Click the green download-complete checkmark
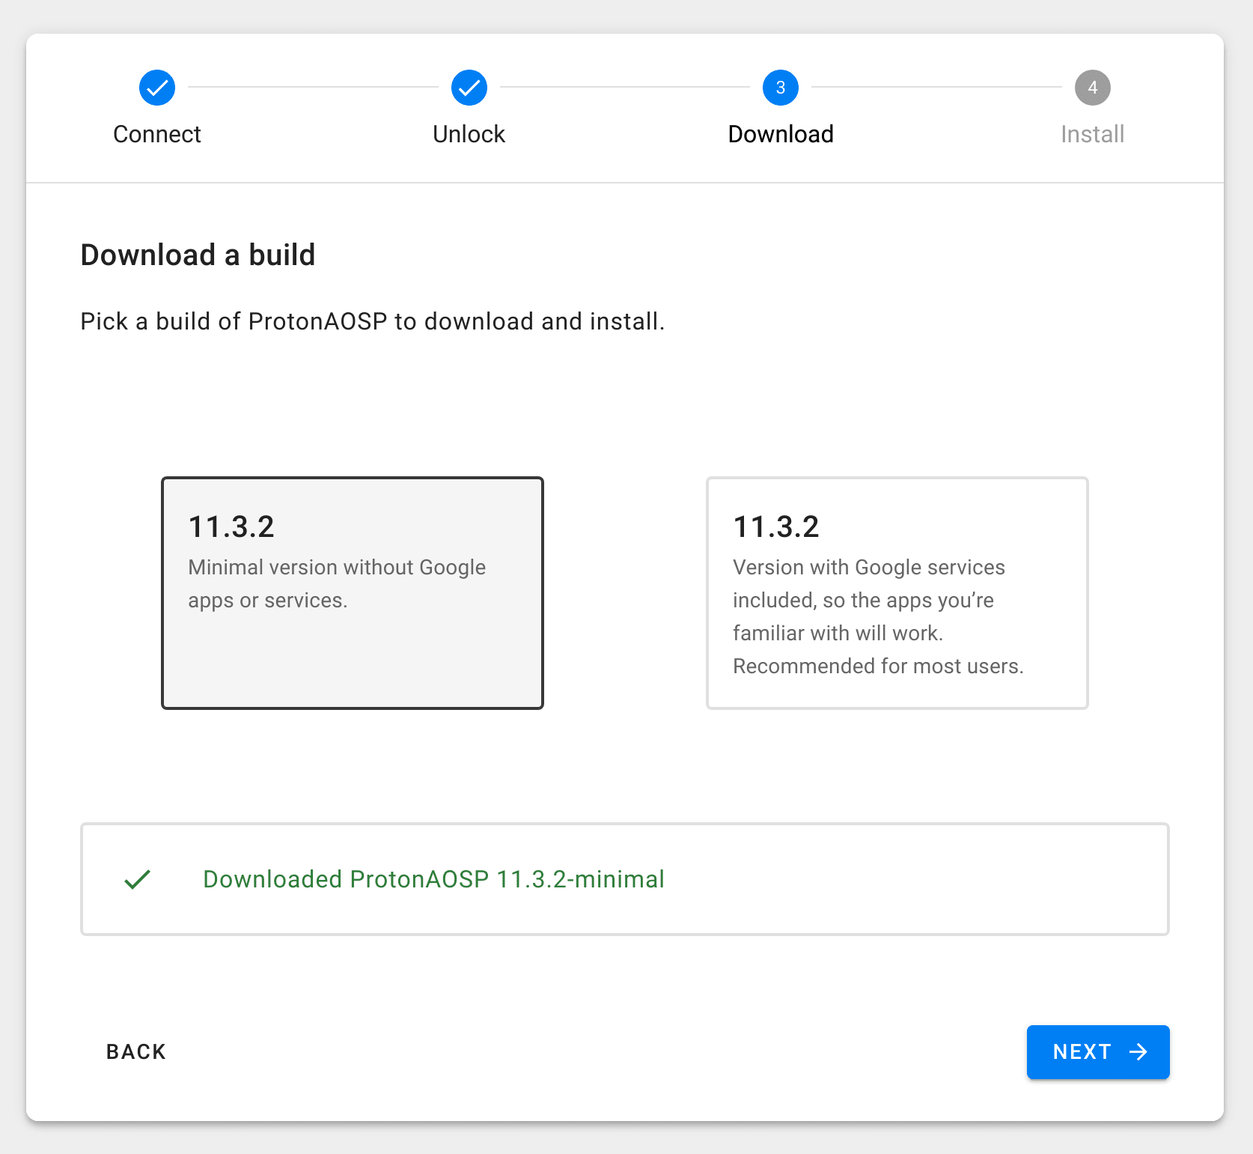 137,880
